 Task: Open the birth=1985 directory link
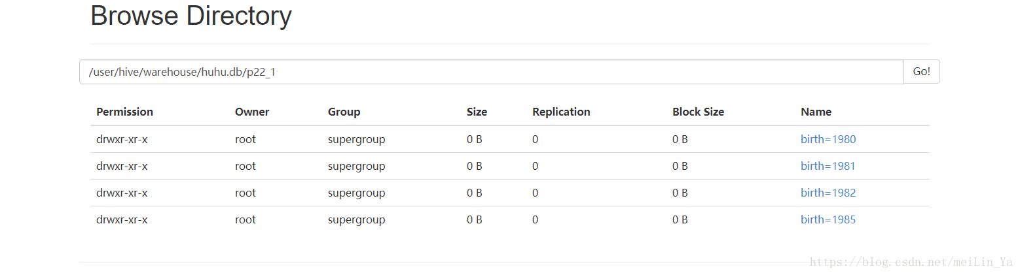click(828, 219)
